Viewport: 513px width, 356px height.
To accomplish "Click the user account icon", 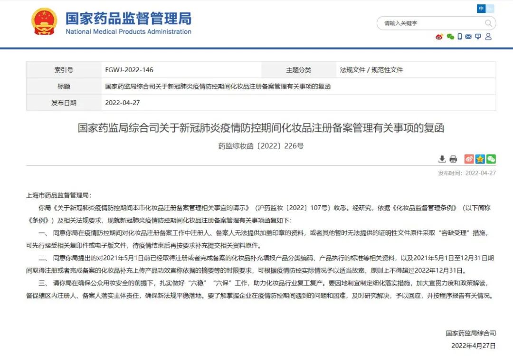I will (488, 37).
